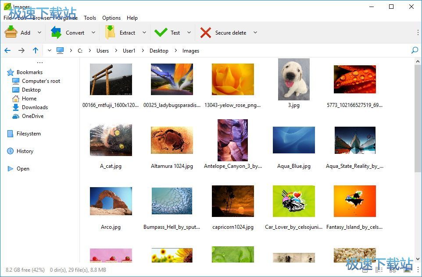Viewport: 422px width, 277px height.
Task: Select the Arco.jpg thumbnail
Action: click(111, 201)
